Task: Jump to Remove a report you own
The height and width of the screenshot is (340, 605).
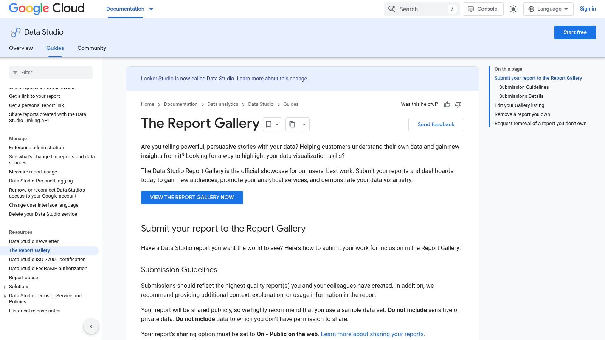Action: tap(522, 114)
